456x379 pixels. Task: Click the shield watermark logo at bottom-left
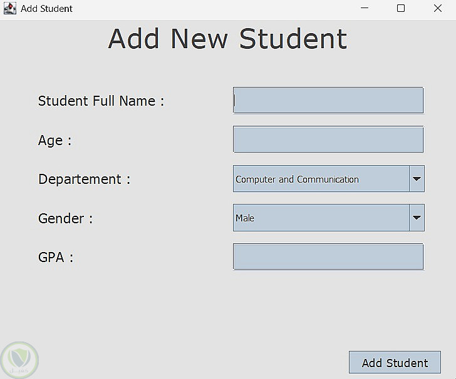[x=19, y=359]
